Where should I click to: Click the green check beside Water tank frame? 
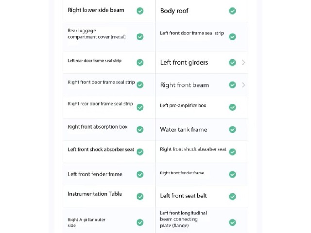click(232, 130)
